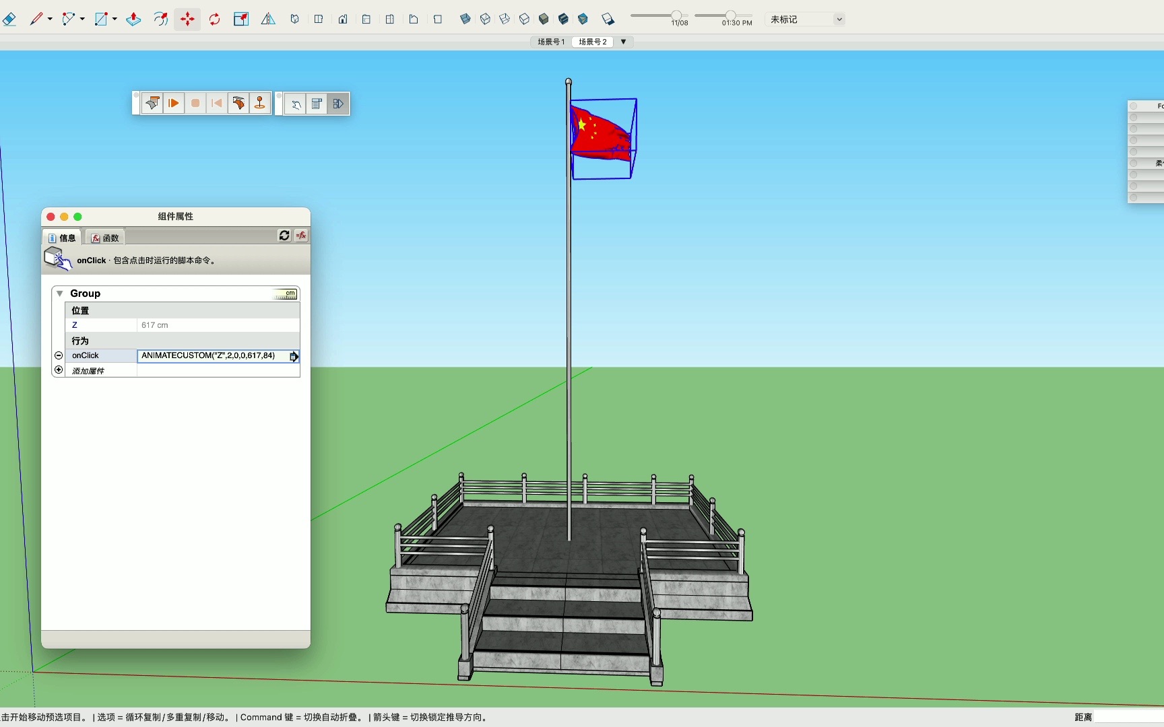Select the Rectangle shape tool
Screen dimensions: 1164x727
(x=101, y=20)
